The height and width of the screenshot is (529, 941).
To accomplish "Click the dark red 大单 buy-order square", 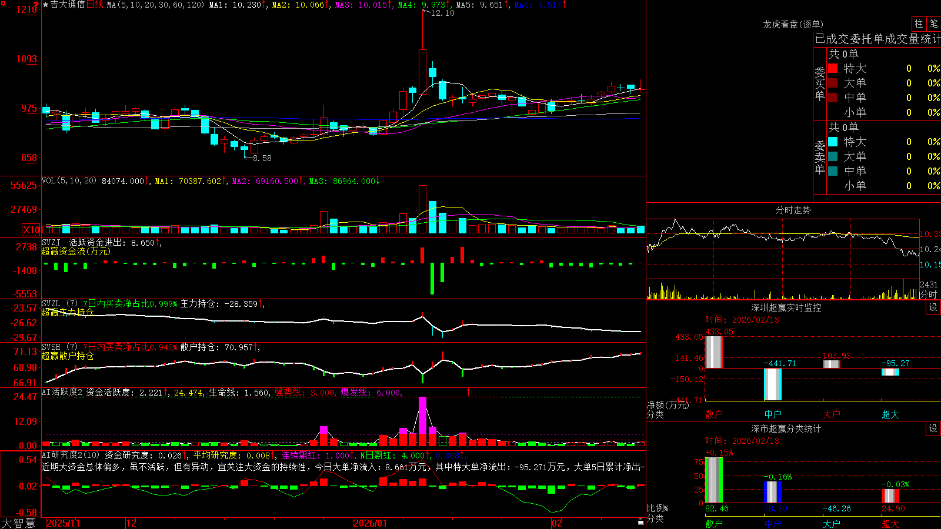I will (x=833, y=83).
